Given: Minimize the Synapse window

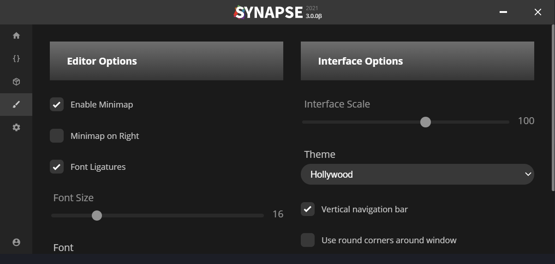Looking at the screenshot, I should point(503,12).
